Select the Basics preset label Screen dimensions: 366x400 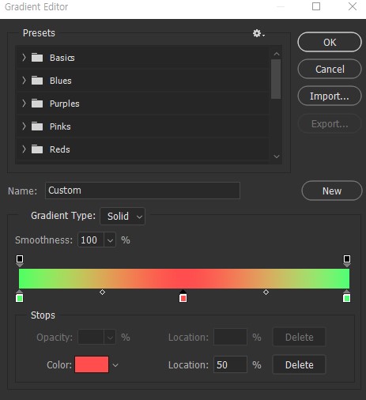[x=62, y=58]
